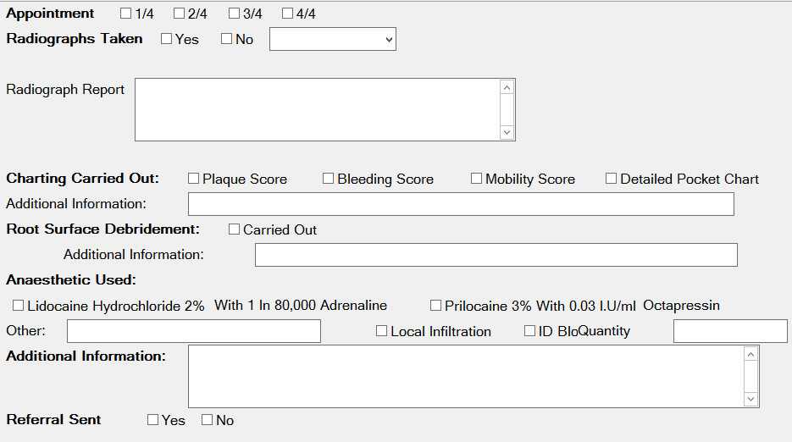Focus the Charting Additional Information field
792x442 pixels.
pyautogui.click(x=460, y=204)
